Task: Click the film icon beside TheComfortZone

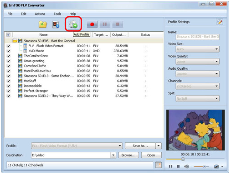Action: pos(20,56)
